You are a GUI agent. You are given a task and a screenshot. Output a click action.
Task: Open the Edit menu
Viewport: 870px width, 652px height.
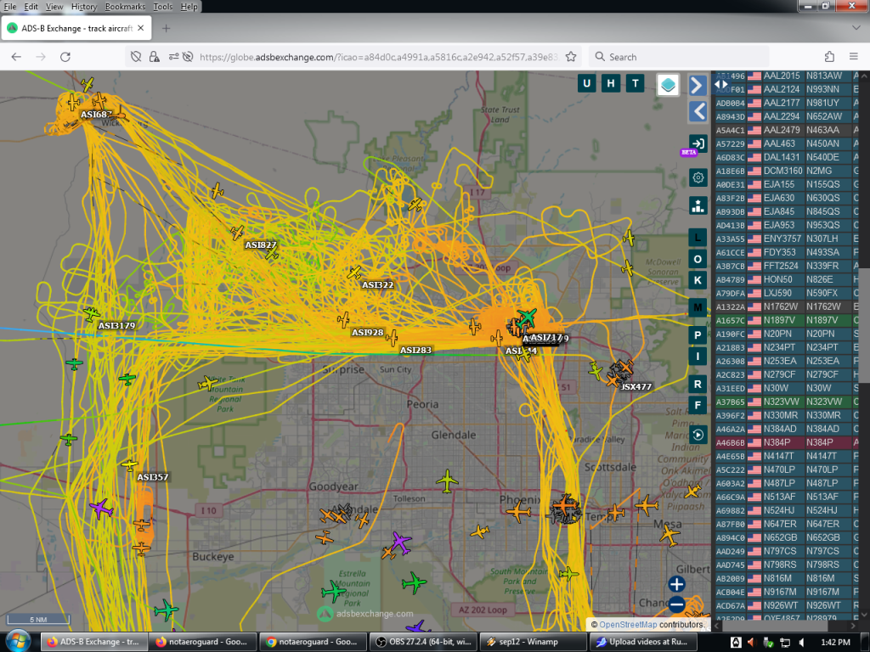click(x=31, y=7)
